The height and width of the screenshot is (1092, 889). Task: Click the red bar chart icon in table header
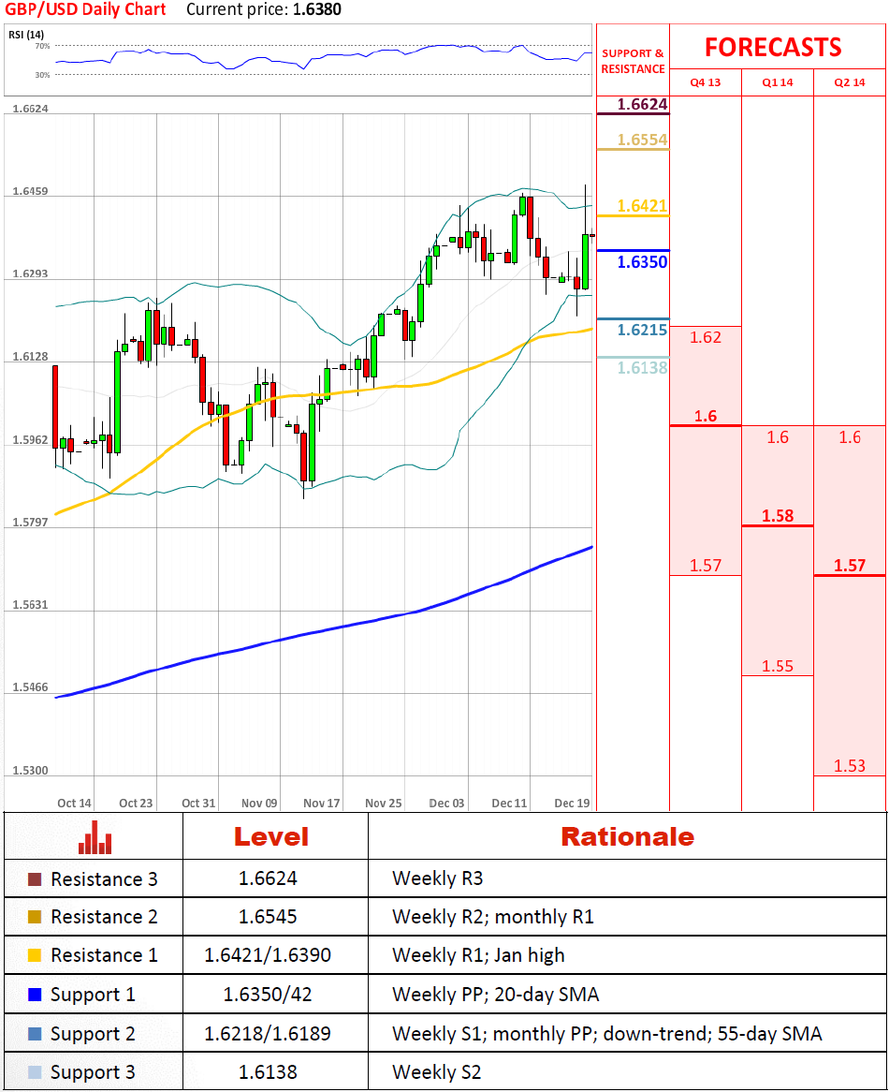pos(95,837)
